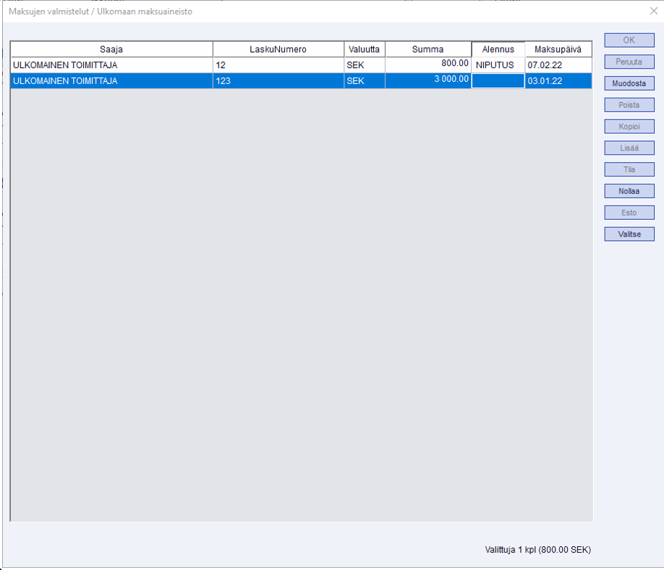Click the LaskuNumero column header
This screenshot has height=570, width=664.
278,49
